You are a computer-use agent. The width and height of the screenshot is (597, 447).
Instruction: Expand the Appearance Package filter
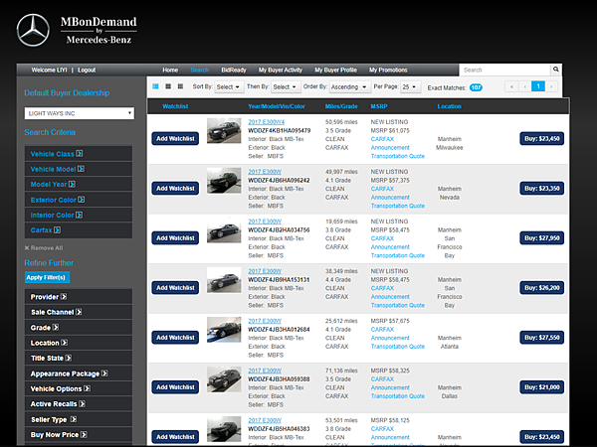(79, 373)
